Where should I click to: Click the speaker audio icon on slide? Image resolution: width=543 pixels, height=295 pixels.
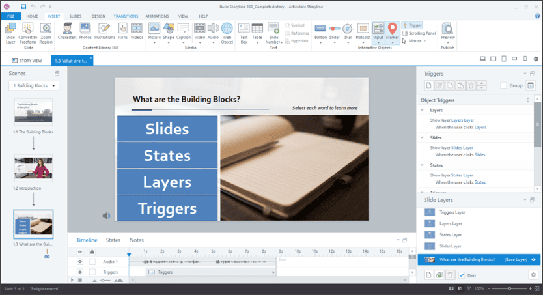click(x=106, y=216)
